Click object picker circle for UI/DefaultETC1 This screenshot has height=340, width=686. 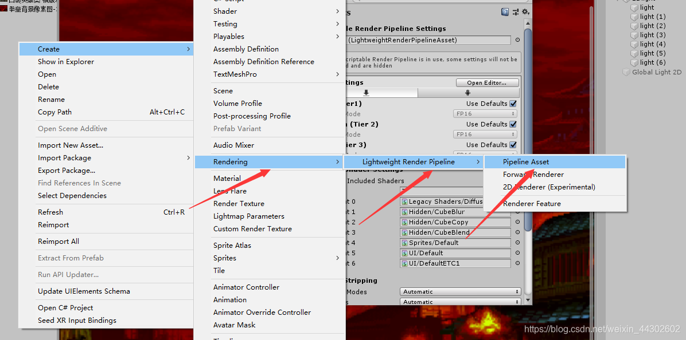(517, 263)
